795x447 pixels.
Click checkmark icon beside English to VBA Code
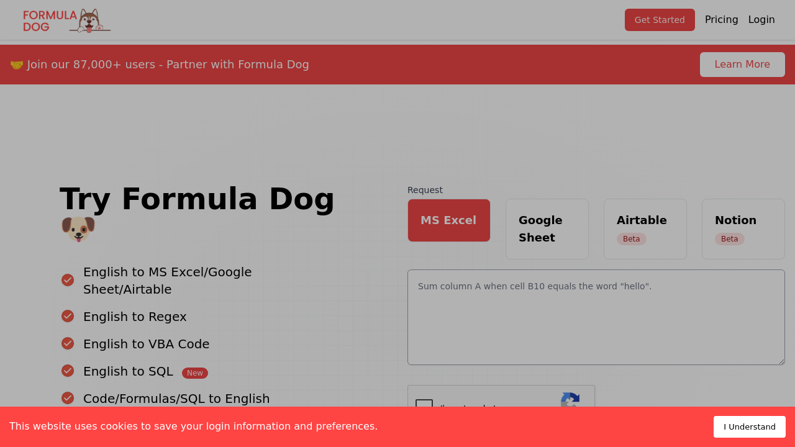68,343
